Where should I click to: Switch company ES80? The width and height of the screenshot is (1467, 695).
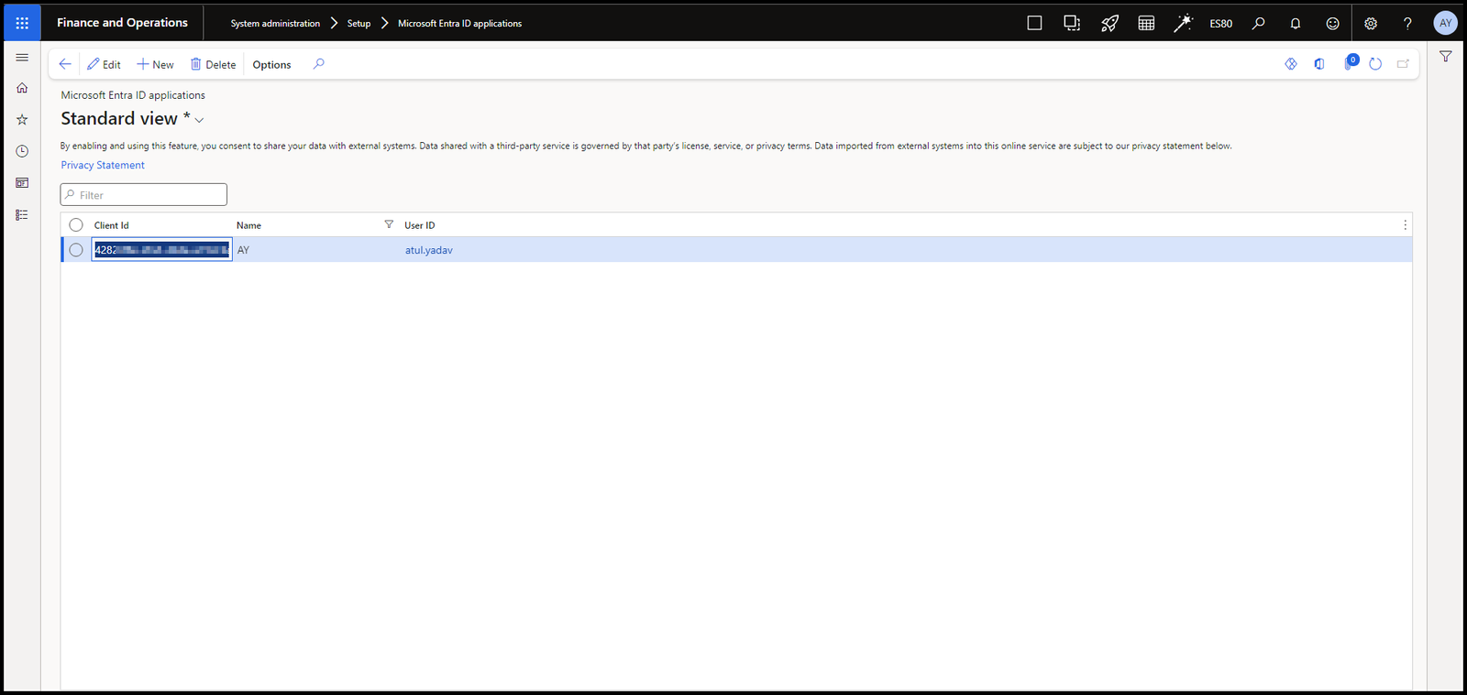(1221, 24)
